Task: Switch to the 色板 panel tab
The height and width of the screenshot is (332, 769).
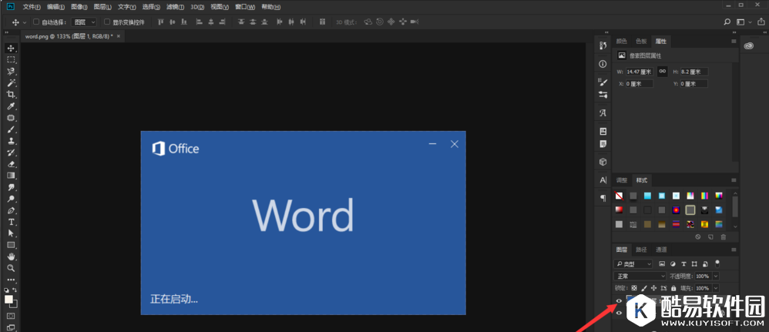Action: [x=641, y=41]
